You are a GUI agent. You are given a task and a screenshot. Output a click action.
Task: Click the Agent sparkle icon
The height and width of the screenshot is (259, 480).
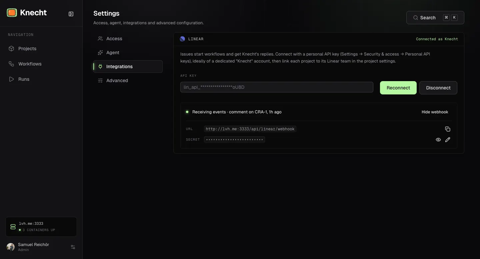[100, 53]
